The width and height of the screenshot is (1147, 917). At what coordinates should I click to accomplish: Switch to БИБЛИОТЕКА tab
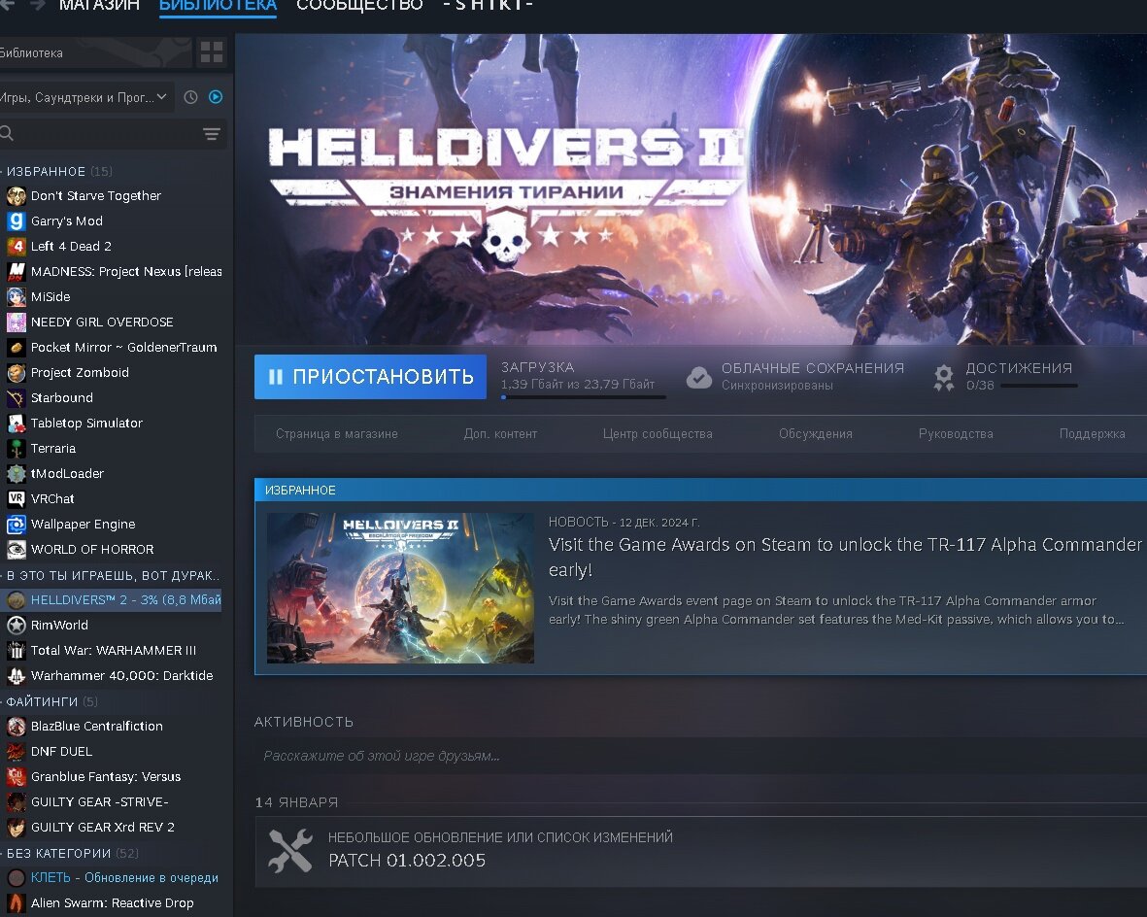tap(218, 6)
